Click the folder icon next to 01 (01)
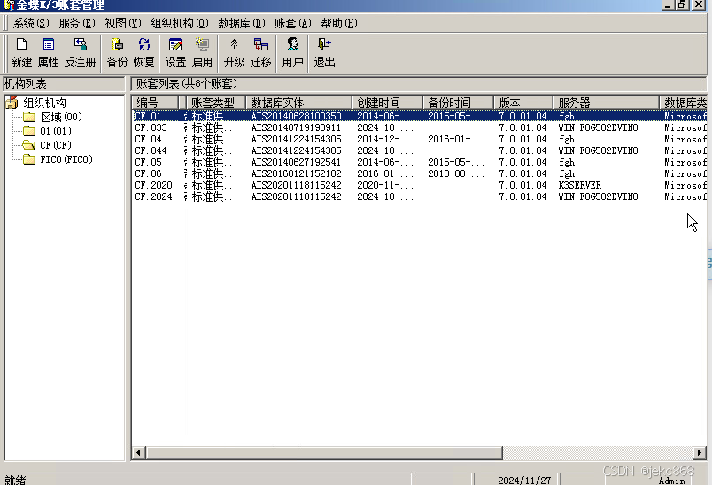 click(x=29, y=131)
